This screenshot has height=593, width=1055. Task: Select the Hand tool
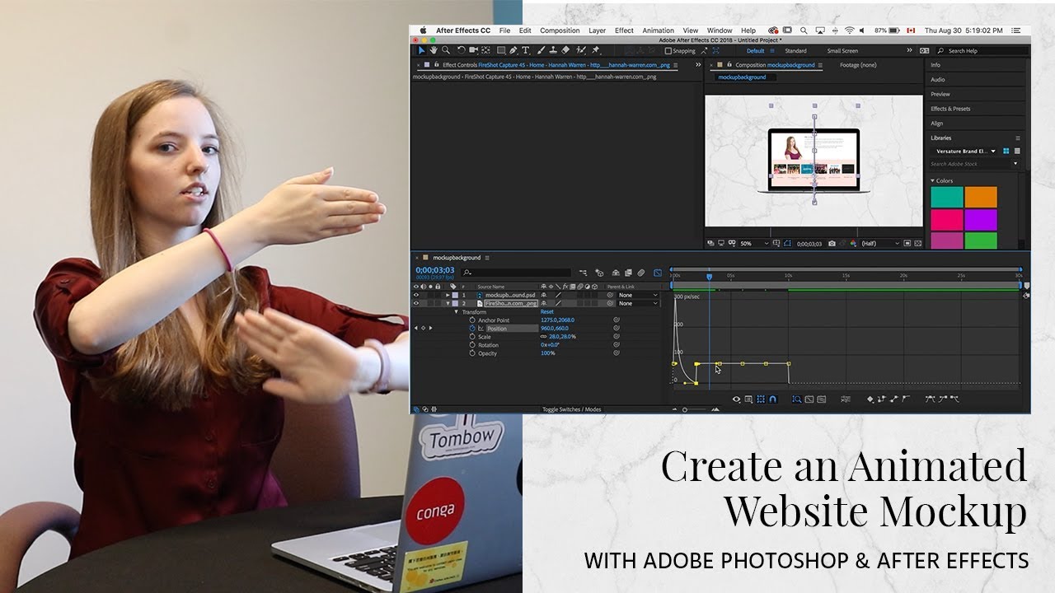[x=434, y=50]
